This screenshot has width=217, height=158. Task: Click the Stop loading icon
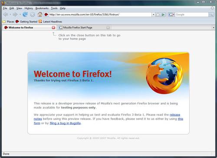pyautogui.click(x=33, y=15)
